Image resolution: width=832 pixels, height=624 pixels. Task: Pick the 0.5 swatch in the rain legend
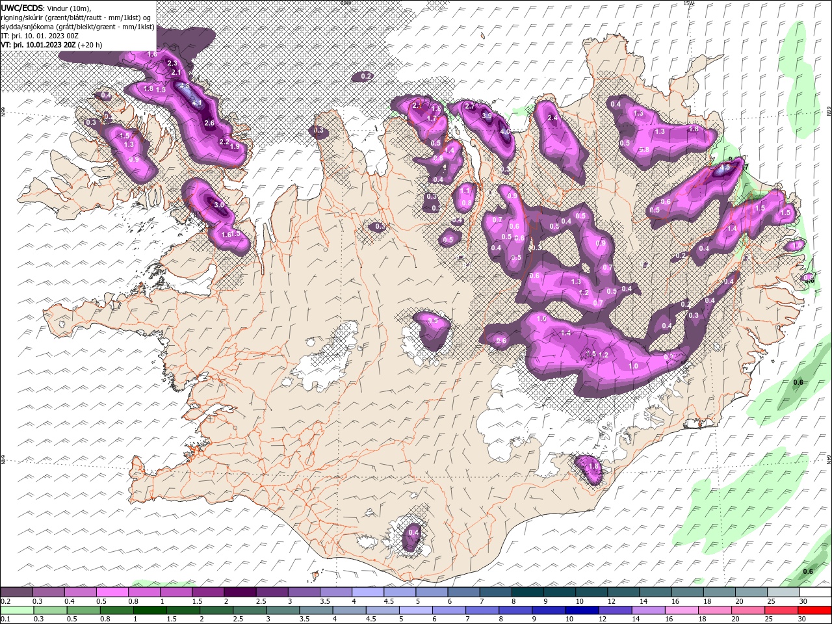pyautogui.click(x=84, y=610)
